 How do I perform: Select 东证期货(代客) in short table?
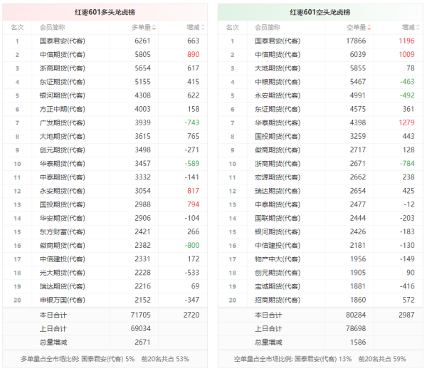coord(278,109)
